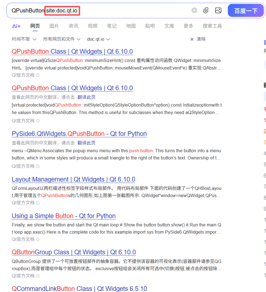Open the 地图 search category
The height and width of the screenshot is (292, 266).
click(x=131, y=26)
